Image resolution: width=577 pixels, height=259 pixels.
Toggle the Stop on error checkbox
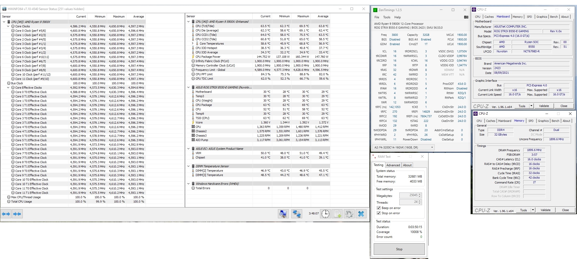click(379, 213)
